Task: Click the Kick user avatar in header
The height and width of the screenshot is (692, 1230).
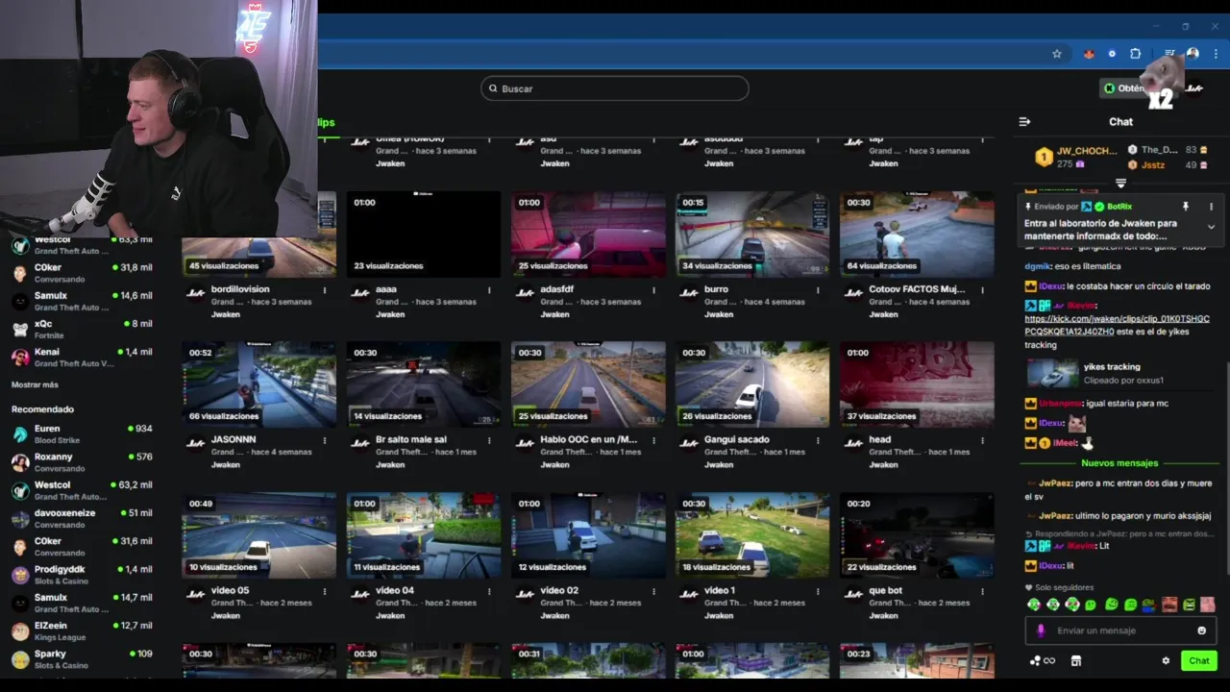Action: click(x=1194, y=88)
